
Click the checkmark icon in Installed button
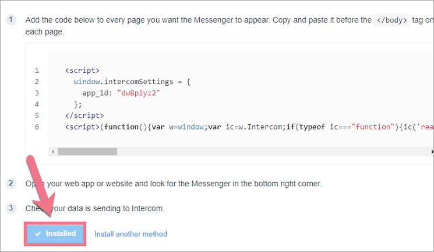click(38, 233)
